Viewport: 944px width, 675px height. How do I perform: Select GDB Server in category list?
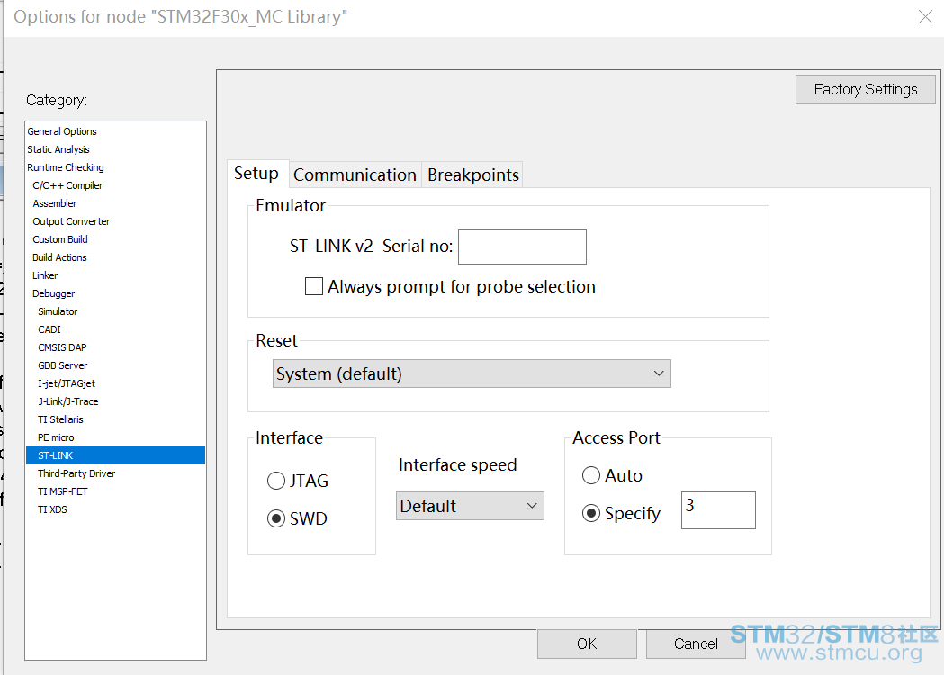point(115,365)
